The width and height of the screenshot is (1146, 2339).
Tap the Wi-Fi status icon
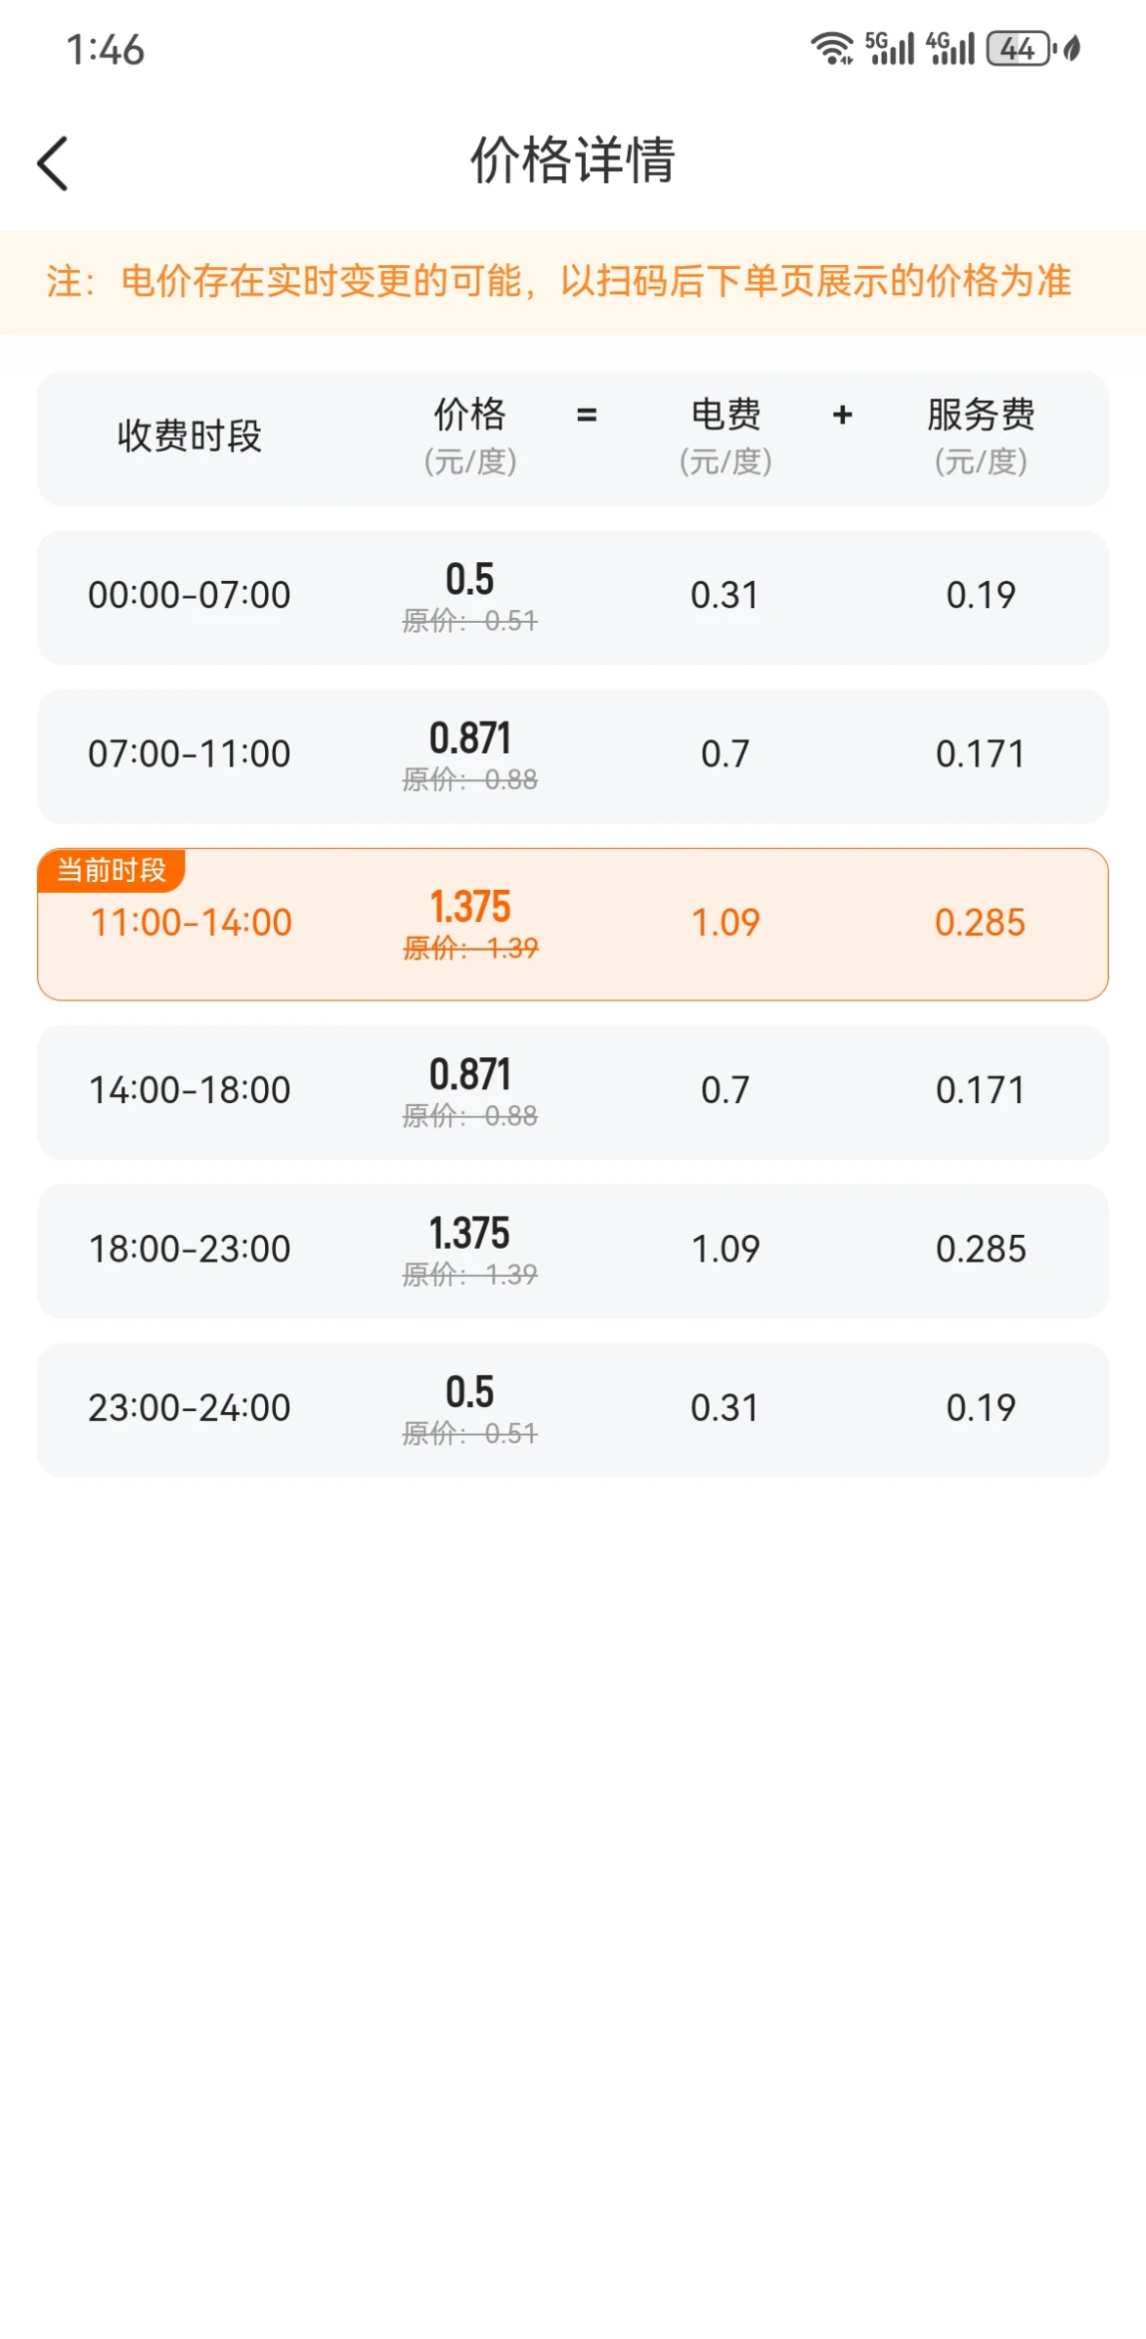tap(831, 48)
